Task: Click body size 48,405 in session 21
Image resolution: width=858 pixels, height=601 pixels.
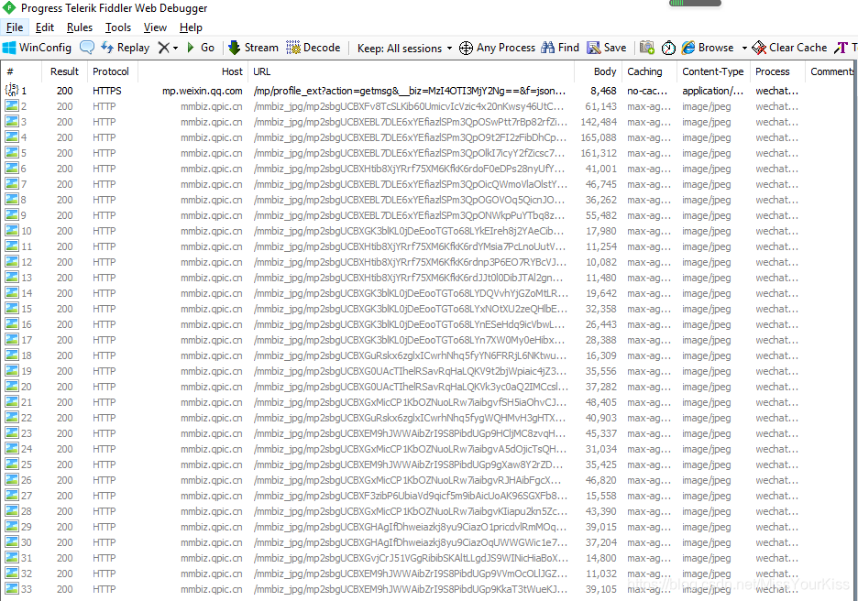Action: tap(600, 402)
